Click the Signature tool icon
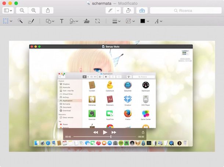 [x=72, y=21]
